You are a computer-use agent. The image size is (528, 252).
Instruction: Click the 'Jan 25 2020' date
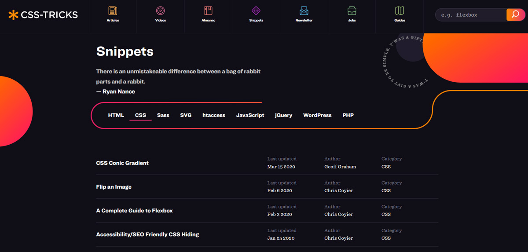(281, 238)
